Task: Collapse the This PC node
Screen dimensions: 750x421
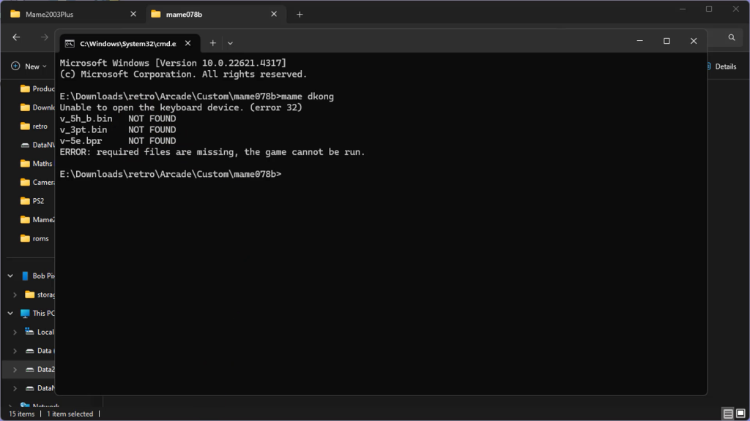Action: pos(10,313)
